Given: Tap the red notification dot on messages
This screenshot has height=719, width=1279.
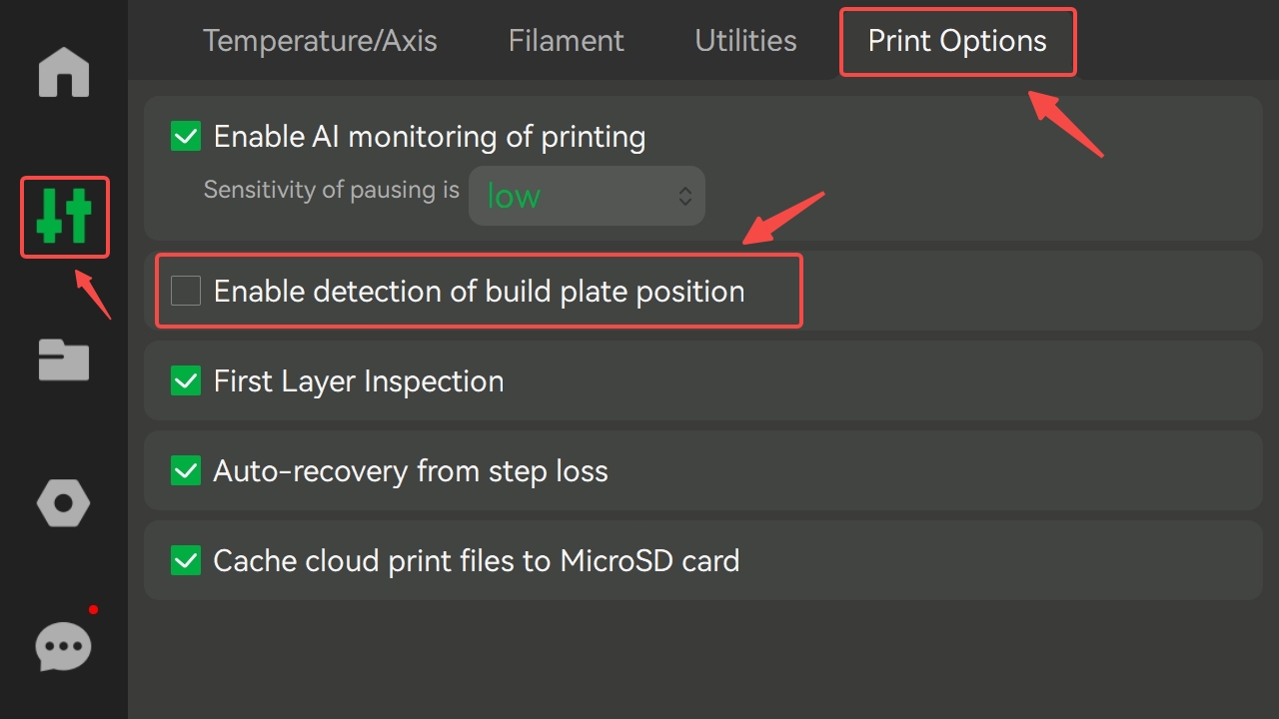Looking at the screenshot, I should [x=93, y=609].
